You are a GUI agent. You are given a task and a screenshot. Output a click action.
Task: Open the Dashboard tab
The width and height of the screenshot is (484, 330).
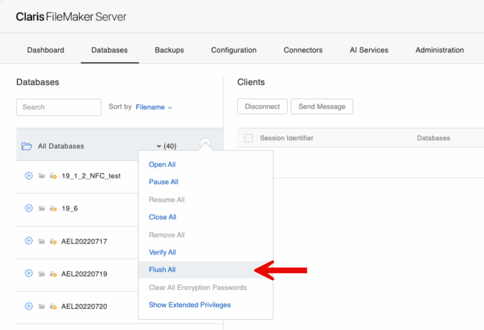pyautogui.click(x=46, y=50)
